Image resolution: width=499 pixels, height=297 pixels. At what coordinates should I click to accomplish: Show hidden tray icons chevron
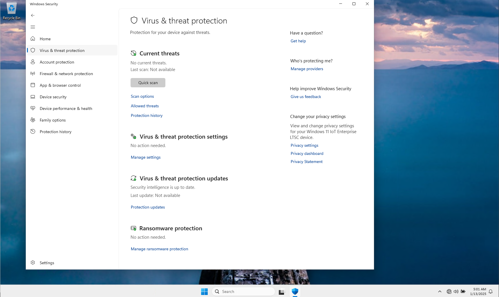440,291
